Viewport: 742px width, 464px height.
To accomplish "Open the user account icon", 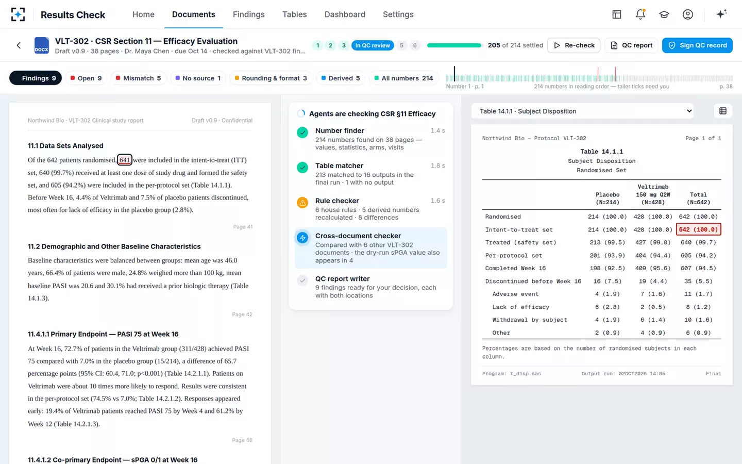I will pos(688,14).
